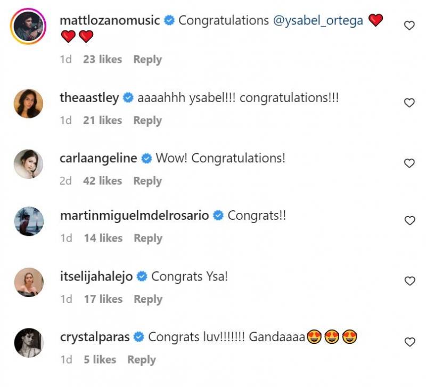View carlaangeline's profile photo
This screenshot has height=387, width=426.
coord(28,163)
